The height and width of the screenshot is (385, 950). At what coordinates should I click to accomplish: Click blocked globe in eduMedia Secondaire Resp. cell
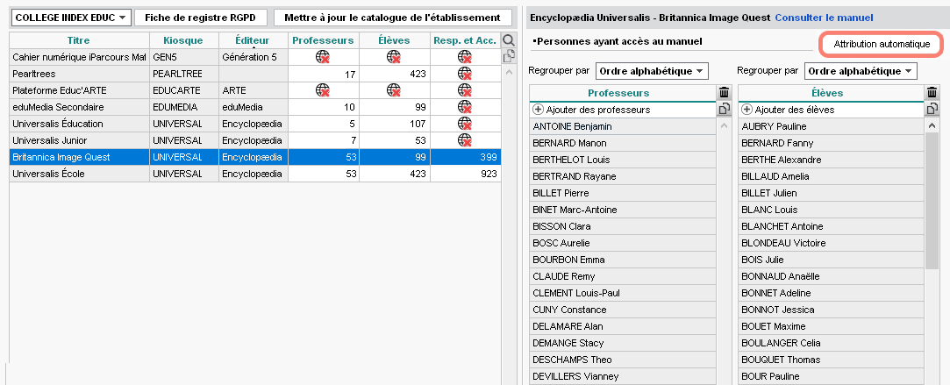465,107
